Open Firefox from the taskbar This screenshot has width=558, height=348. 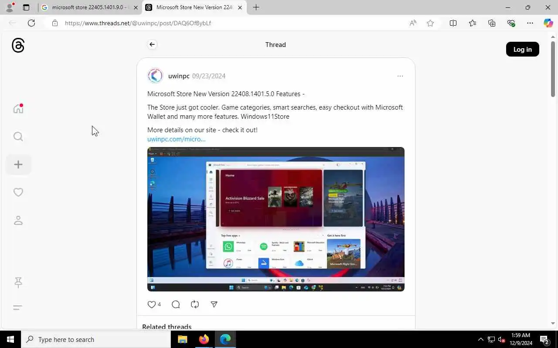tap(204, 339)
